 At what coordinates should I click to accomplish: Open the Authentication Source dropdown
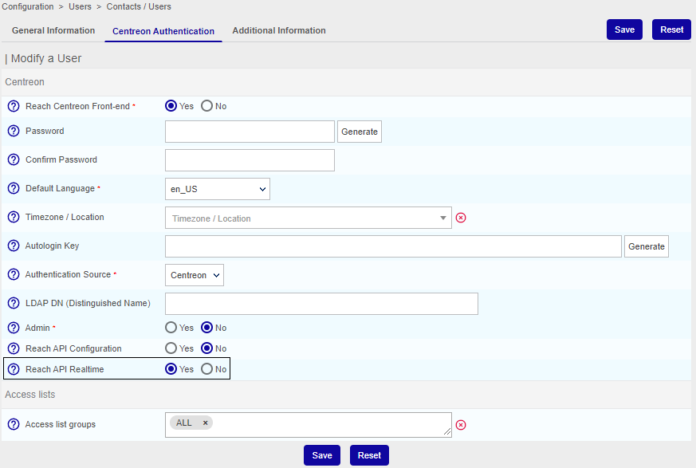pyautogui.click(x=195, y=275)
